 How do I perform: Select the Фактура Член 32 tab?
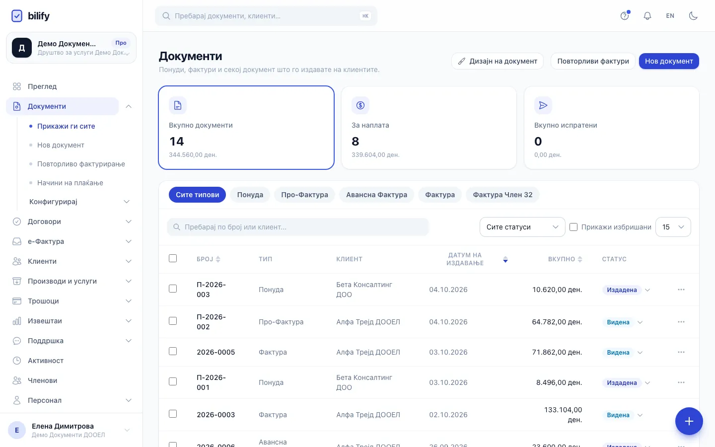tap(502, 195)
